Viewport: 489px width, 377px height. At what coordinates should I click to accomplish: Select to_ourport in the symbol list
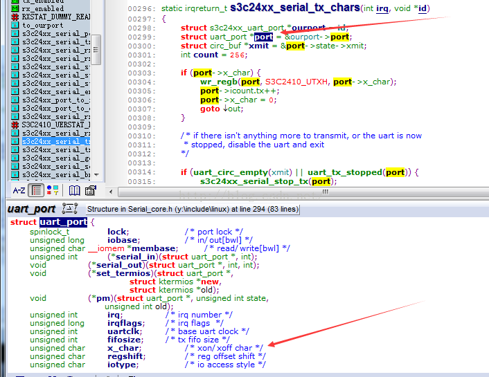coord(42,25)
